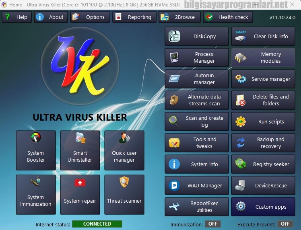The image size is (301, 230).
Task: Click the DiskCopy drive icon
Action: point(174,36)
